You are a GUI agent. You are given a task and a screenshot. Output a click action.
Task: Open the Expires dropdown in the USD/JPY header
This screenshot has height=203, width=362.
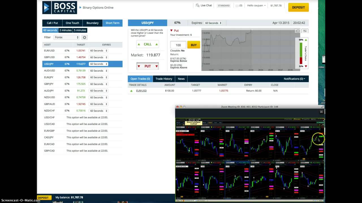click(x=213, y=23)
